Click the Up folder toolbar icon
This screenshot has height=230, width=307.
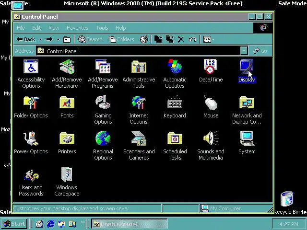(67, 40)
